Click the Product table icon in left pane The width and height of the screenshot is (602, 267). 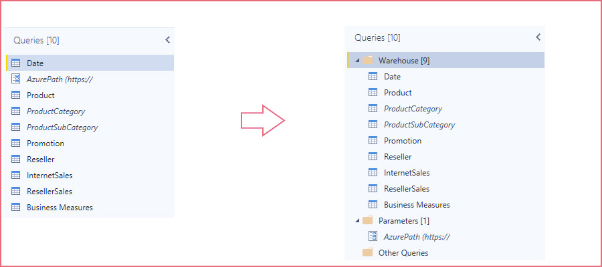coord(16,95)
